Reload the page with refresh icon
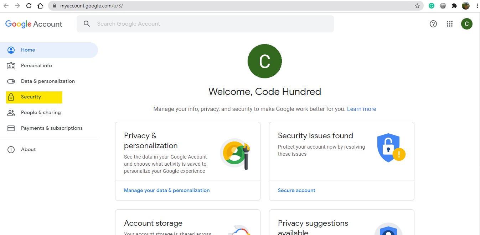Viewport: 480px width, 235px height. pos(29,6)
